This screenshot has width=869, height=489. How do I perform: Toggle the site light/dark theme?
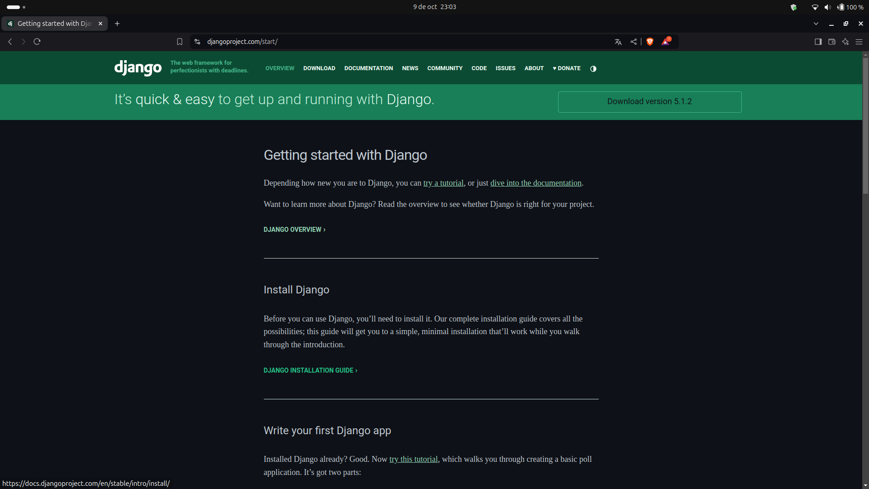[593, 69]
